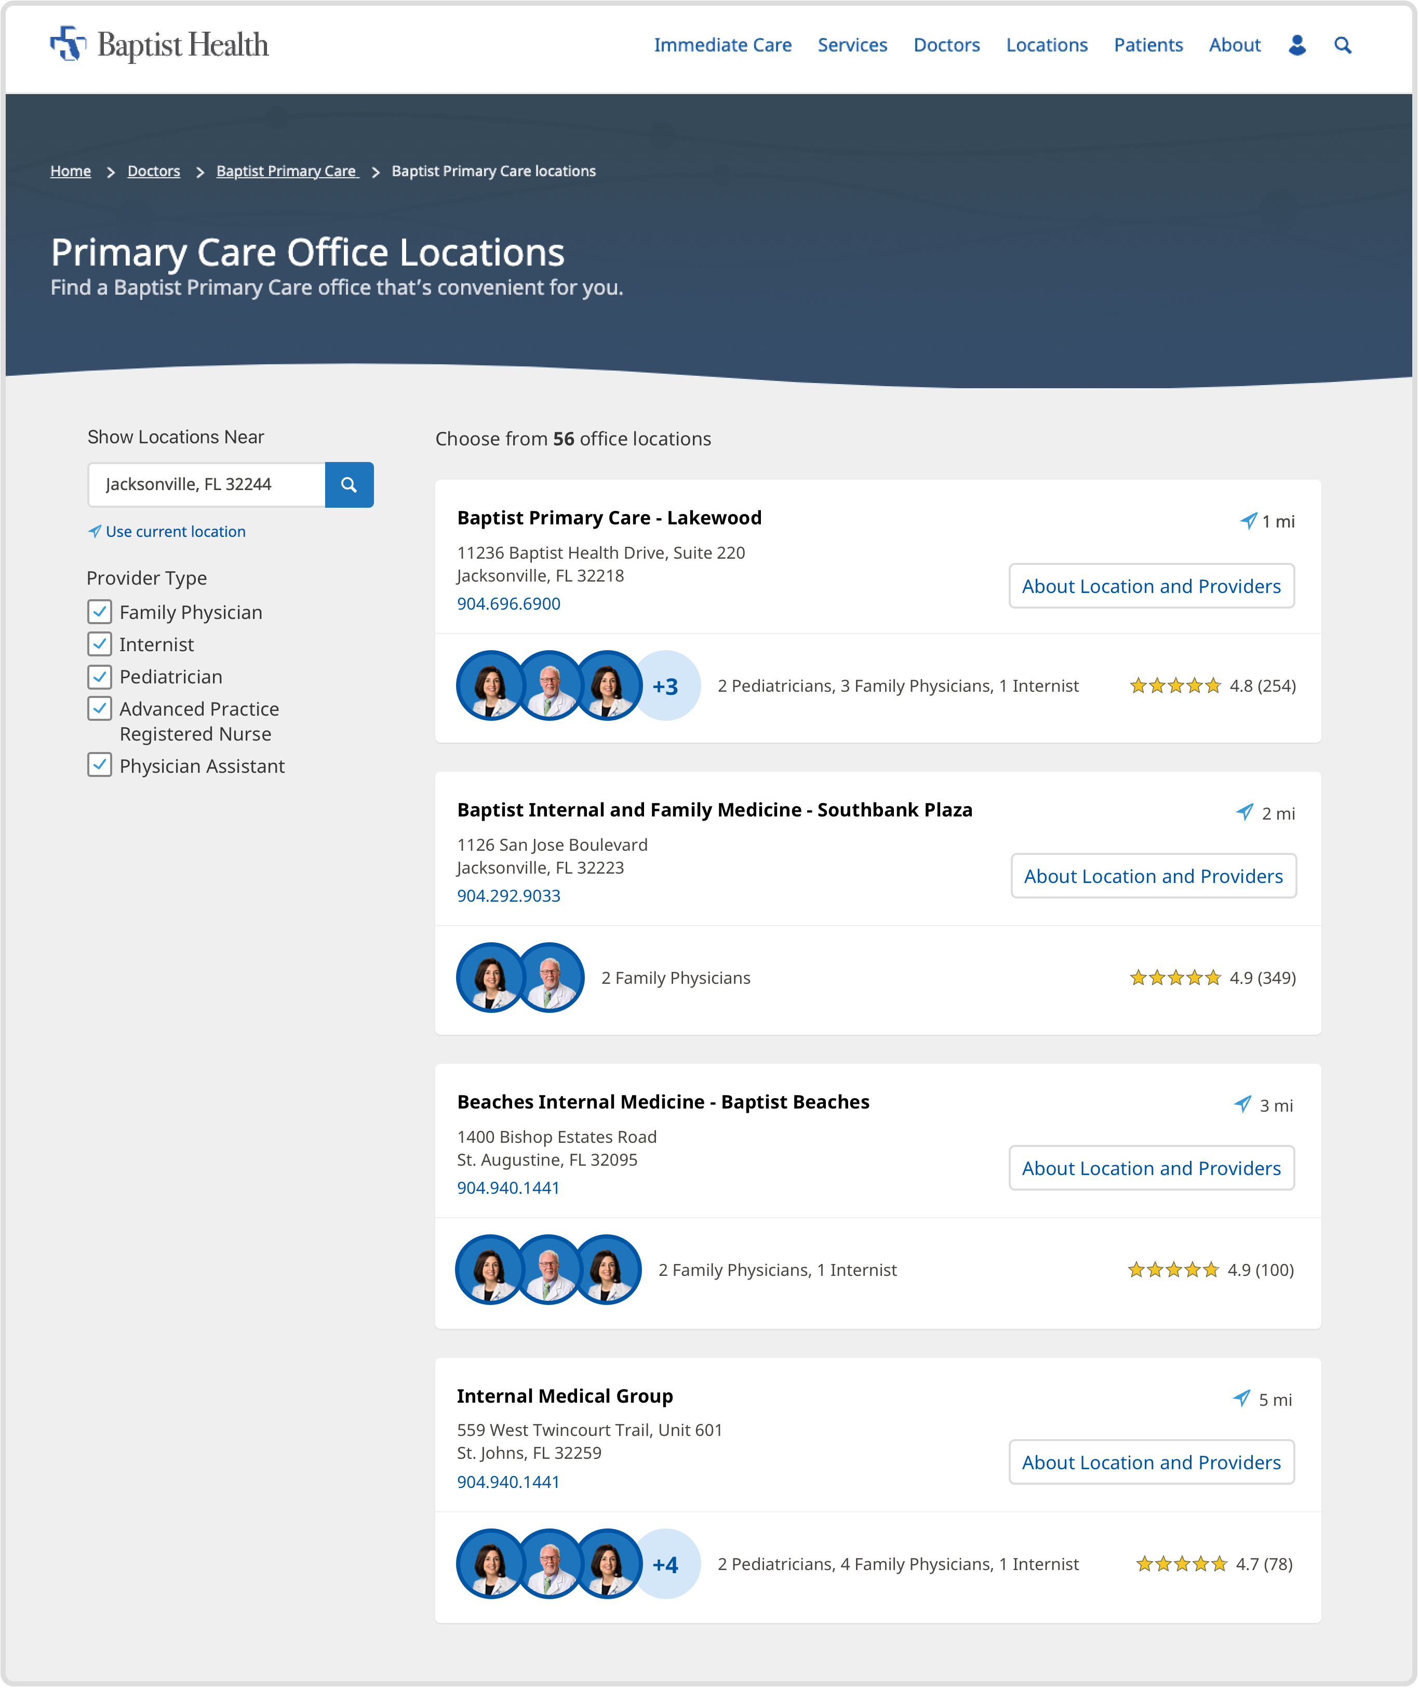
Task: Click the 11236 Baptist Health Drive address
Action: coord(601,564)
